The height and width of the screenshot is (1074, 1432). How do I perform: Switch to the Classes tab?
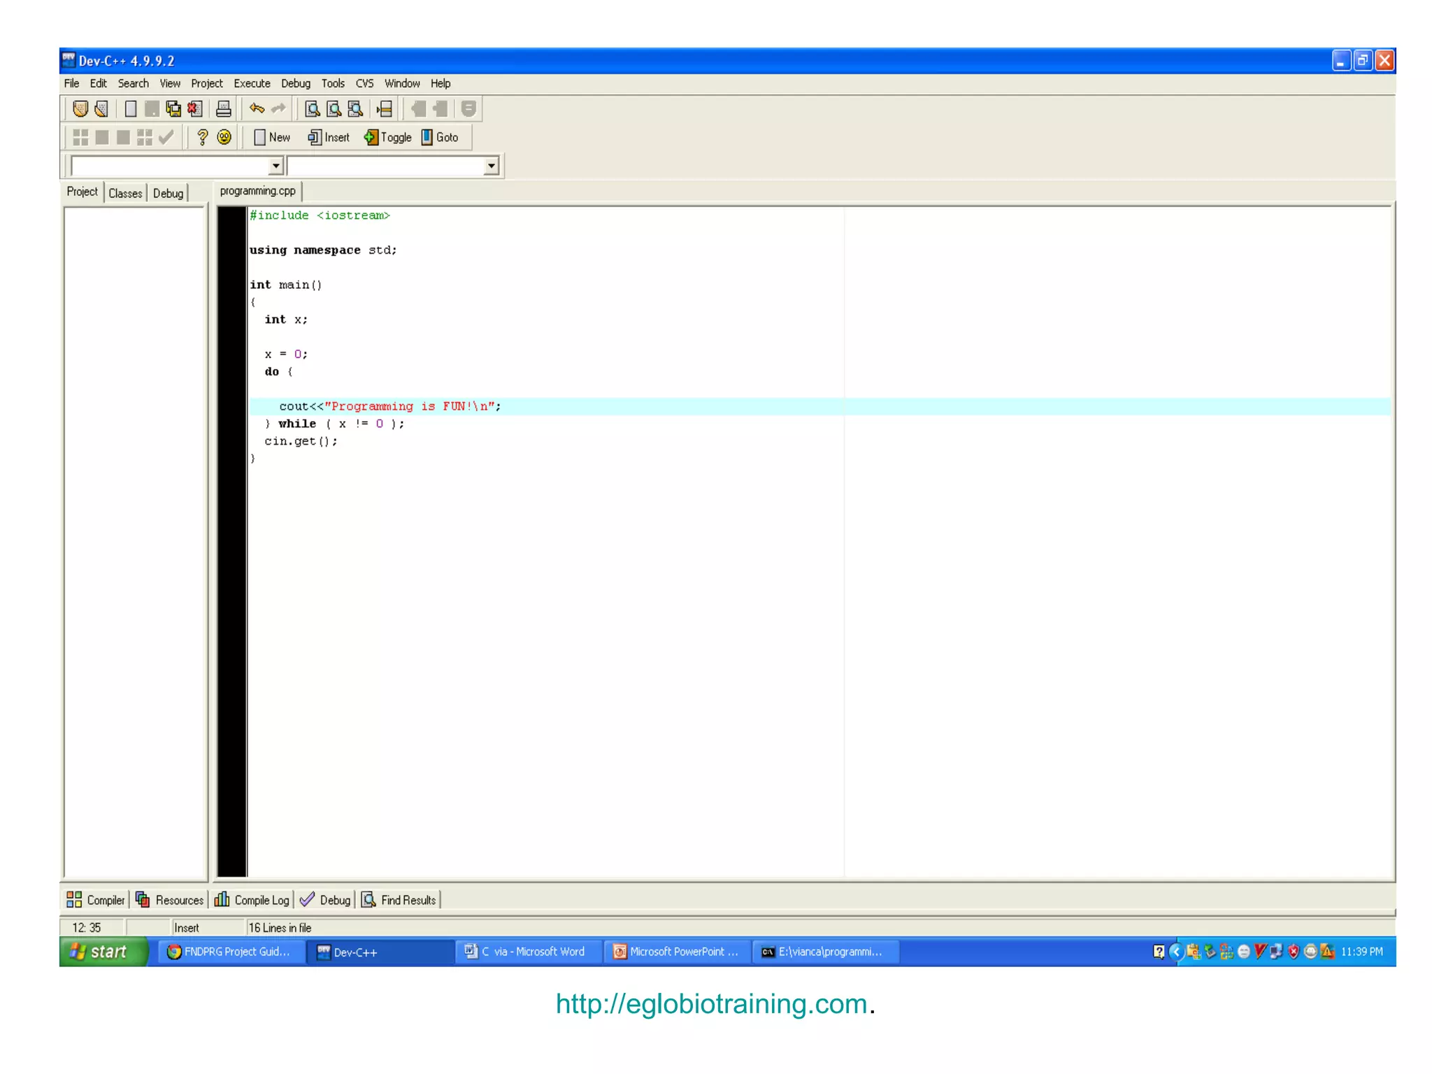[125, 193]
